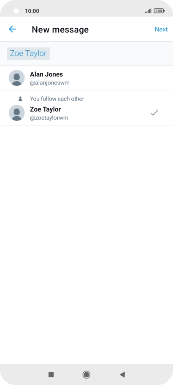Screen dimensions: 173x385
Task: Click the follow-each-other person icon
Action: point(20,99)
